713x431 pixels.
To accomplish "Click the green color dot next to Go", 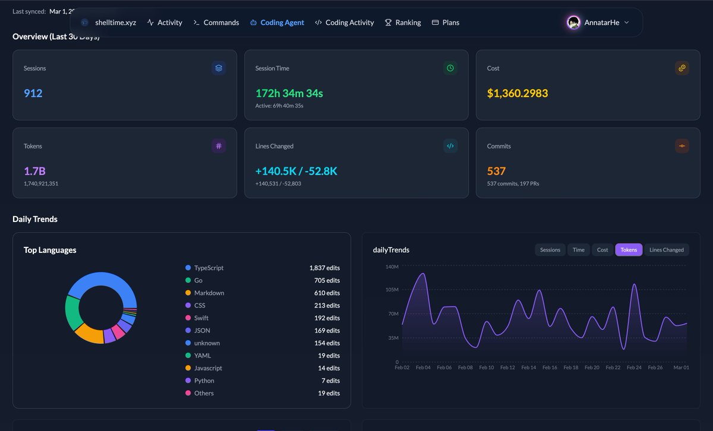I will point(188,280).
